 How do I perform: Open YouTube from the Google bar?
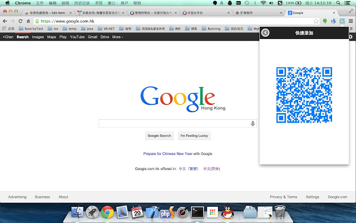77,37
